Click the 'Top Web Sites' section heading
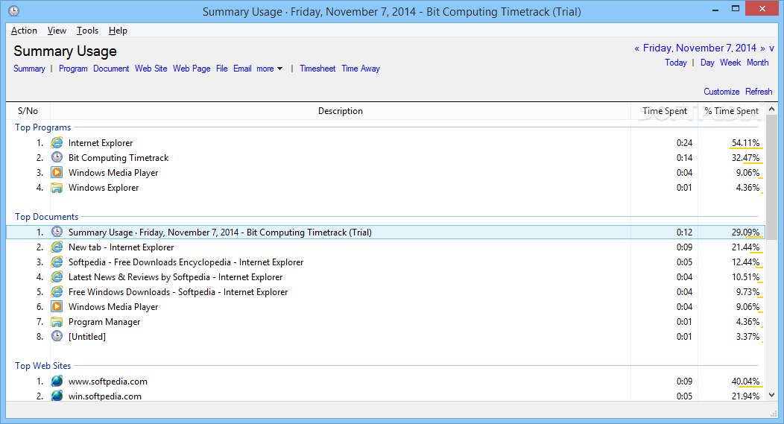Screen dimensions: 784x424 (43, 365)
